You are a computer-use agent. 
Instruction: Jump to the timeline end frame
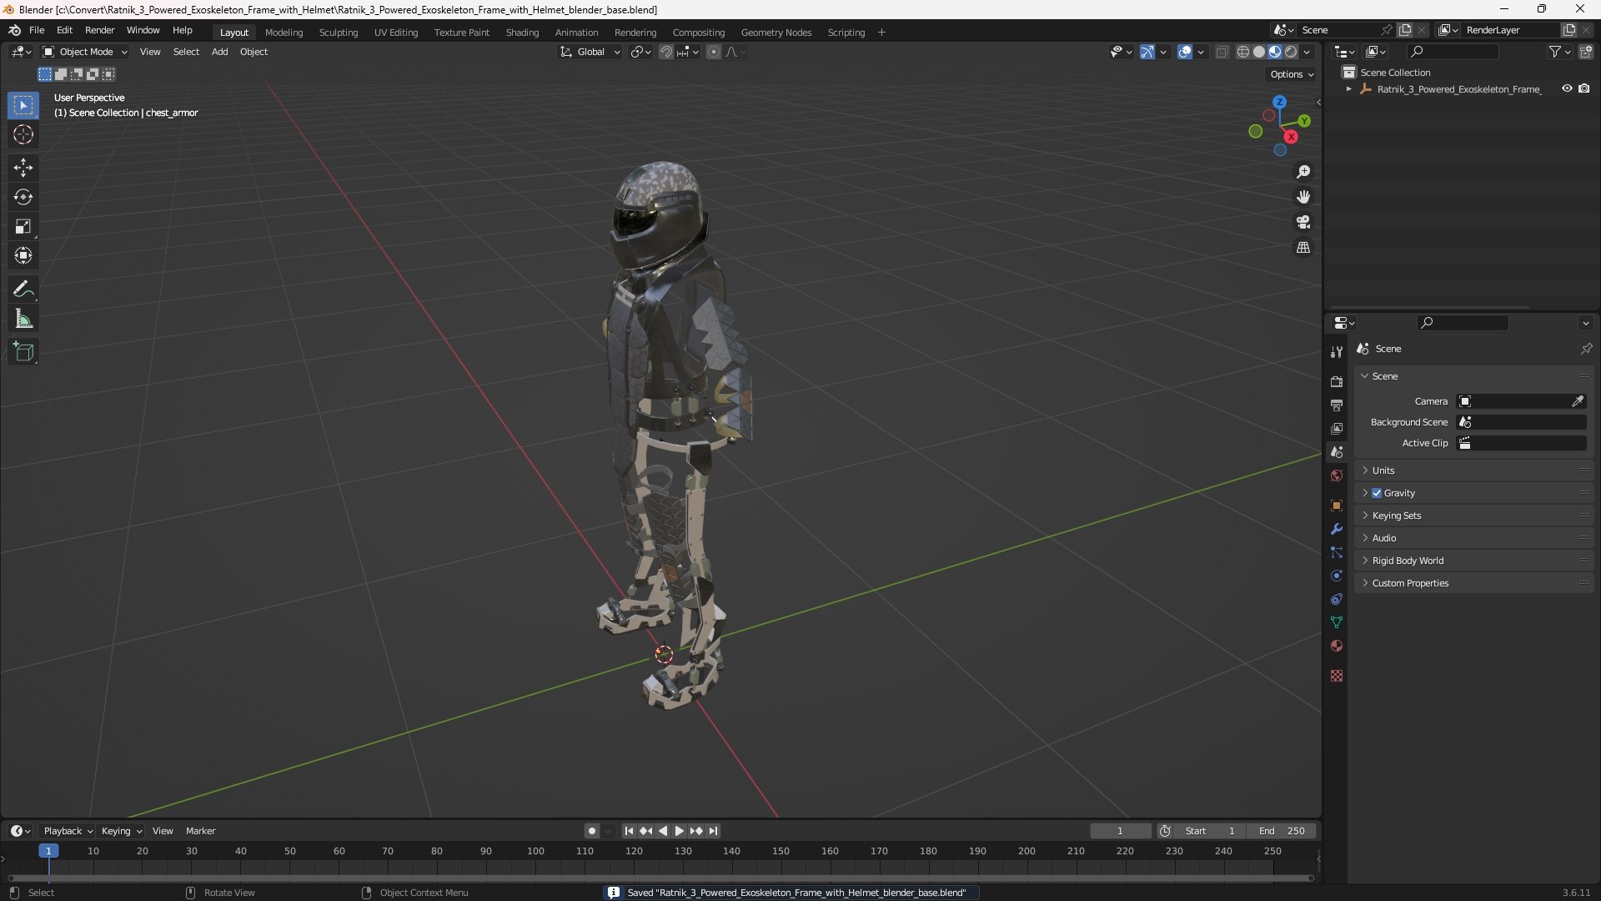point(713,831)
